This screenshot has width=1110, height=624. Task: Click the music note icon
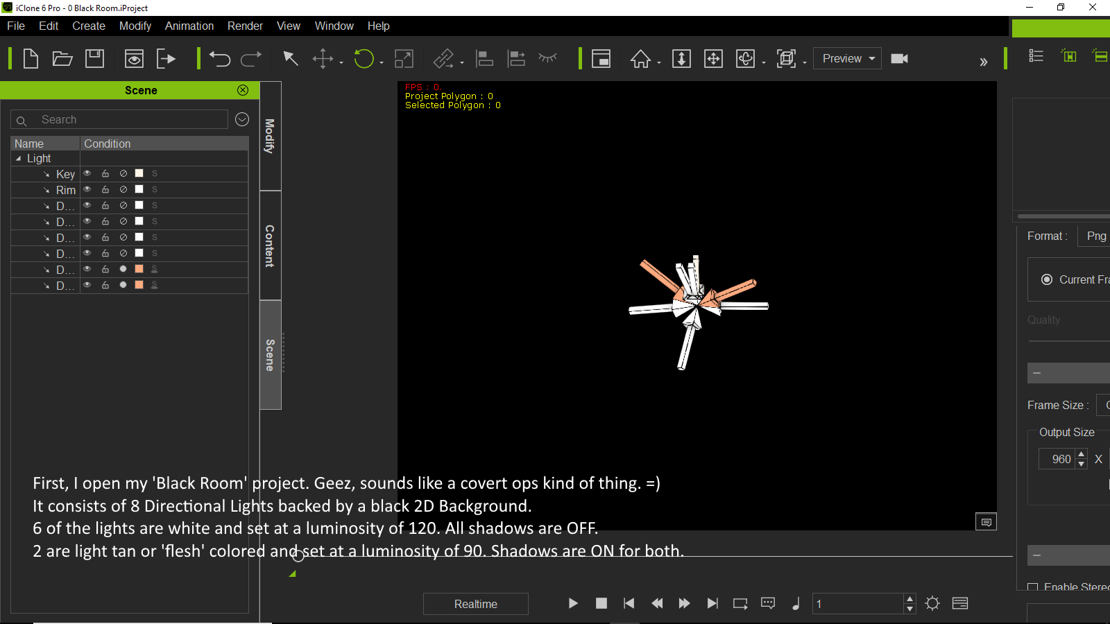click(x=796, y=603)
